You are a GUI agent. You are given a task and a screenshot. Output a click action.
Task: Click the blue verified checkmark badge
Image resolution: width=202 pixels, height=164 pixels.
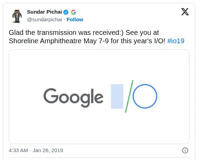pyautogui.click(x=66, y=12)
